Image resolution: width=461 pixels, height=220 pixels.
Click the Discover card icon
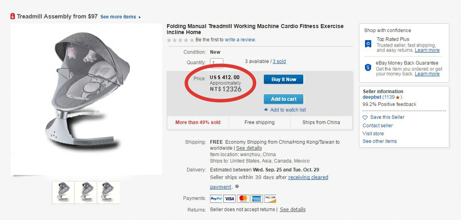tap(270, 199)
